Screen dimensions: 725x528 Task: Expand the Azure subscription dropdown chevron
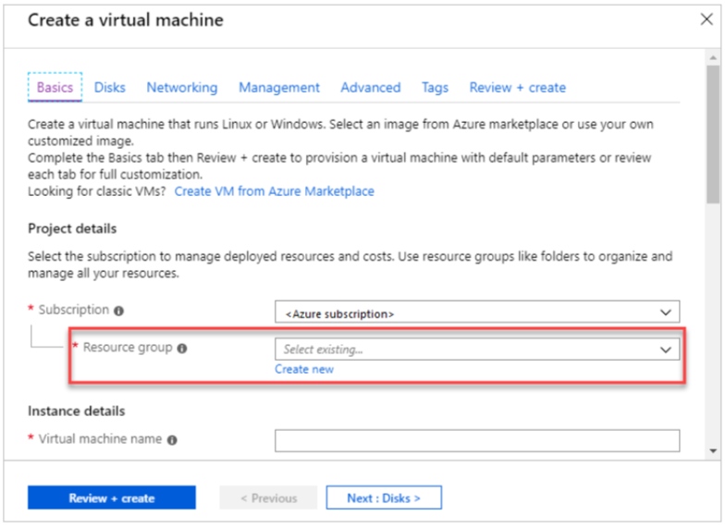point(666,313)
